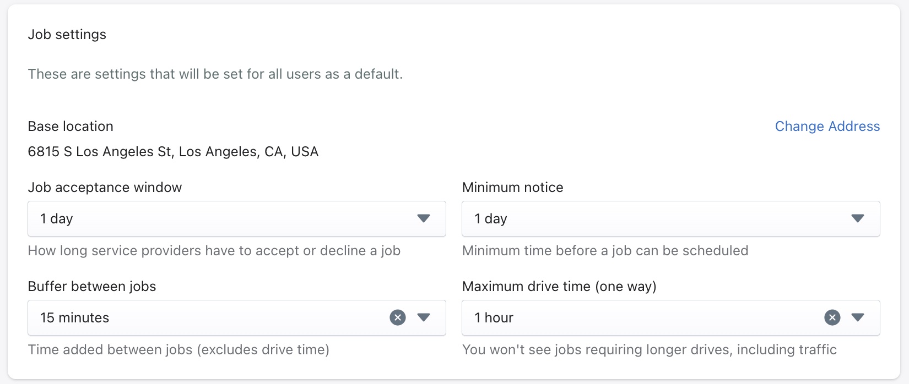Image resolution: width=909 pixels, height=384 pixels.
Task: Select the '1 hour' drive time field text
Action: tap(494, 318)
